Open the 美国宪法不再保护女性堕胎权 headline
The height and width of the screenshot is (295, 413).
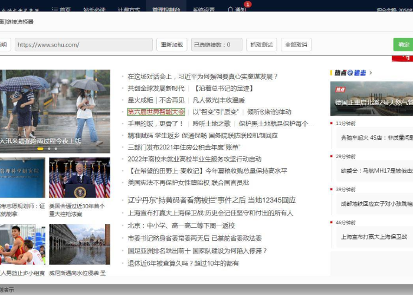(x=188, y=182)
